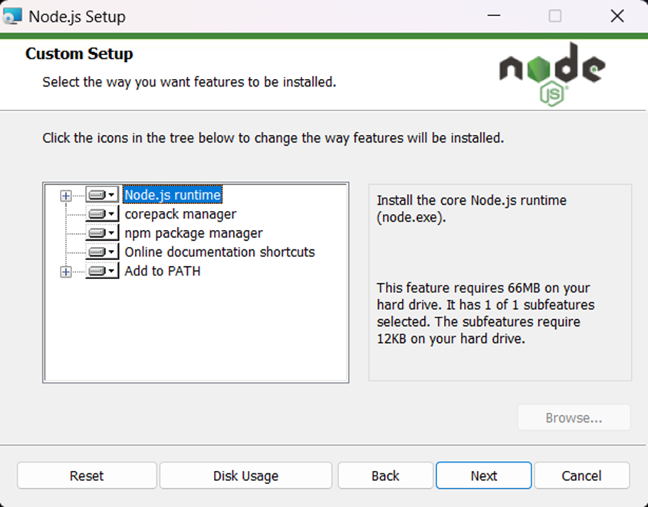Screen dimensions: 648x507
Task: Open the Node.js runtime feature drive icon
Action: click(x=102, y=195)
